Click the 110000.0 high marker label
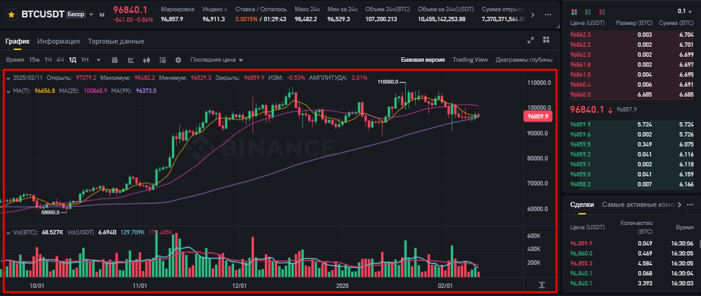Image resolution: width=701 pixels, height=296 pixels. coord(388,82)
